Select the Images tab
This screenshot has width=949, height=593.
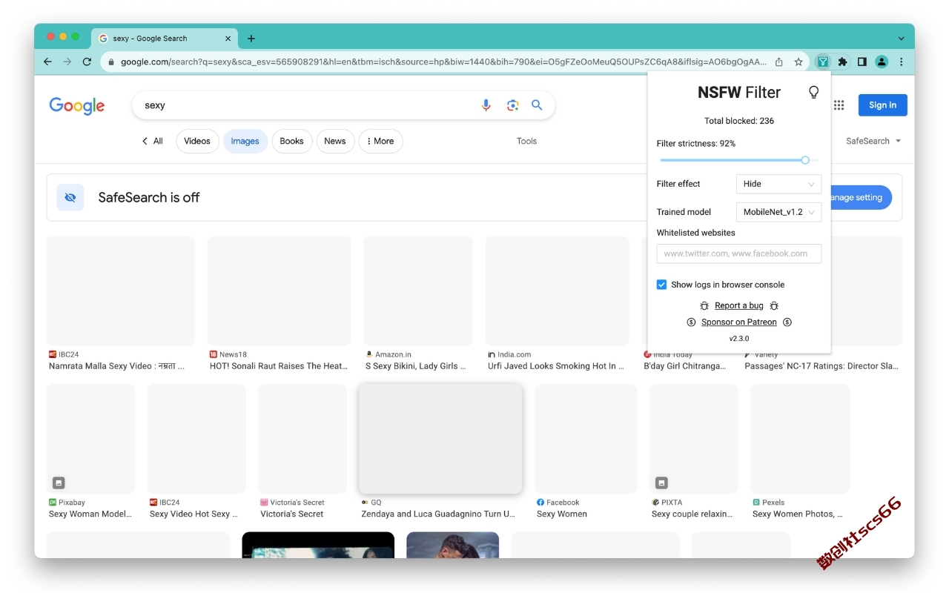point(245,141)
